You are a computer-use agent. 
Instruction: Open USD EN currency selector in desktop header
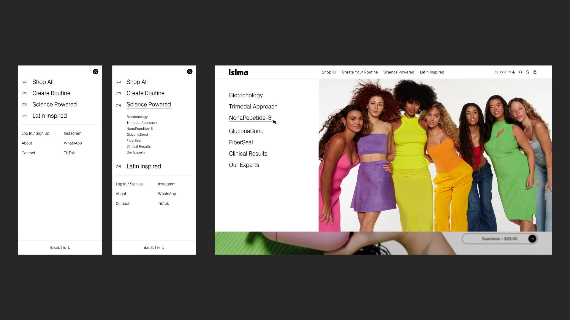click(504, 72)
